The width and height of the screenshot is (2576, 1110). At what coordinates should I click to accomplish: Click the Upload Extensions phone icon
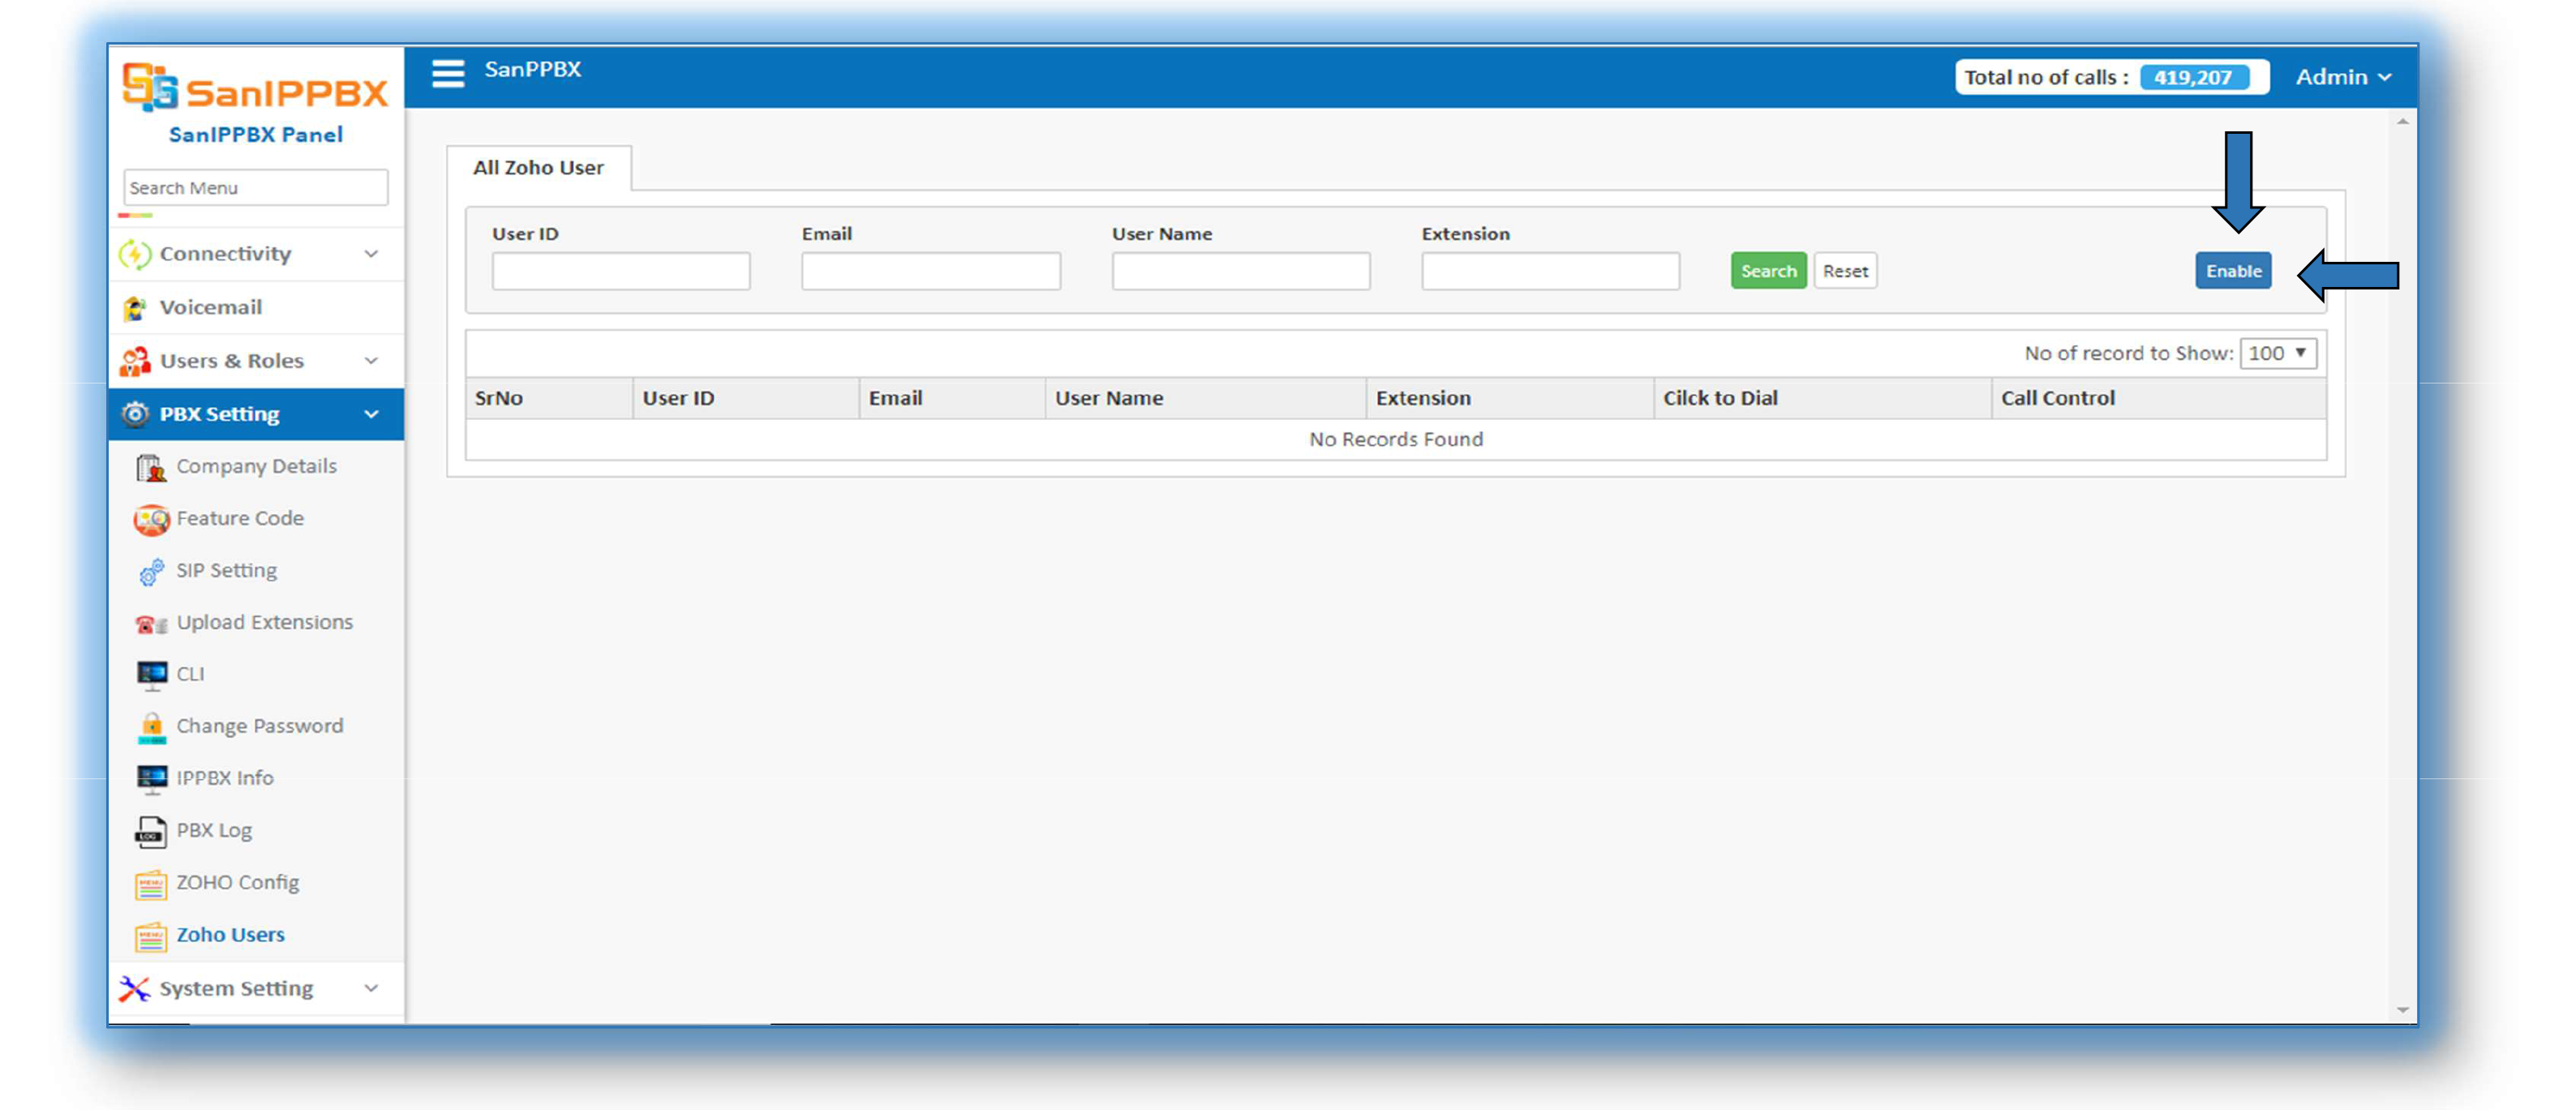point(151,624)
